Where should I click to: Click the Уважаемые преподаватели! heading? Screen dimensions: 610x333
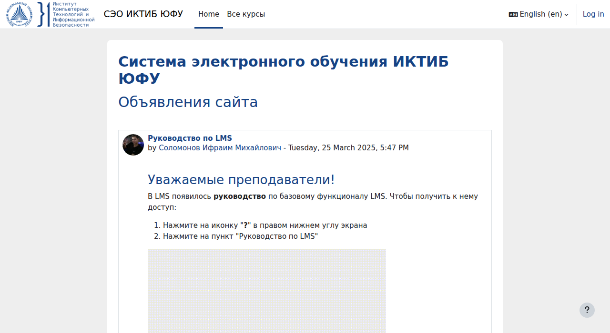click(x=241, y=180)
